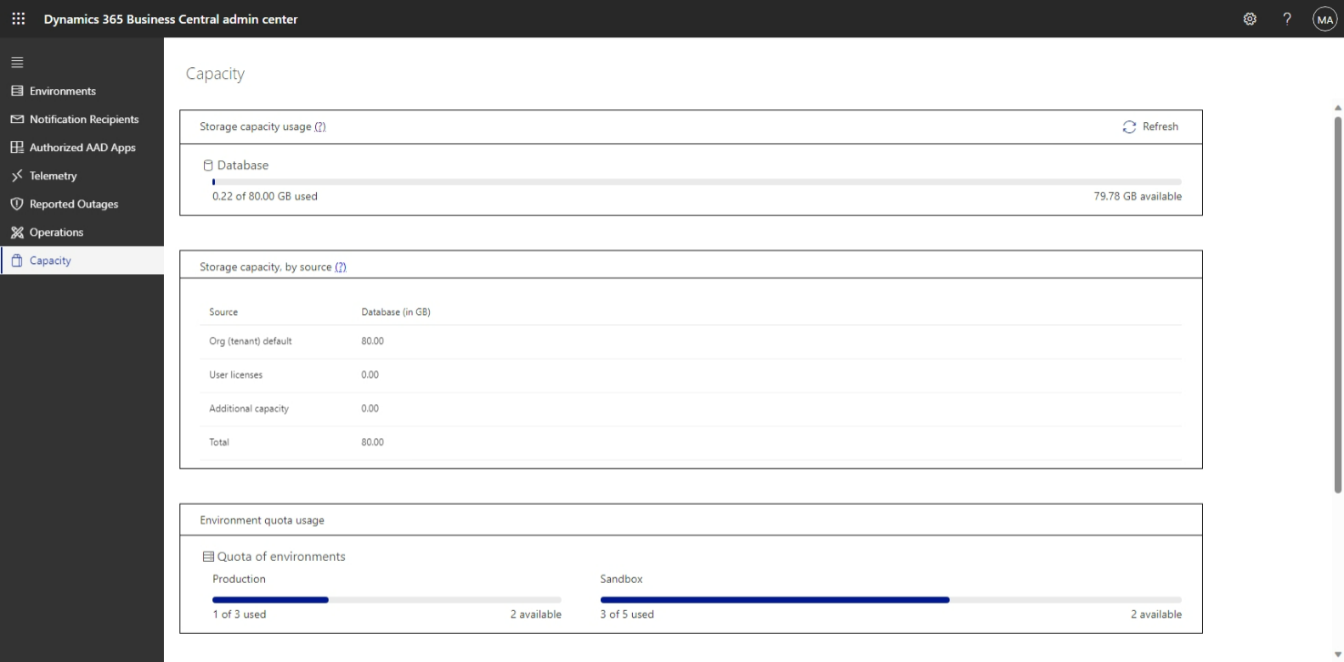Open the app launcher waffle icon
This screenshot has width=1344, height=662.
pos(18,19)
